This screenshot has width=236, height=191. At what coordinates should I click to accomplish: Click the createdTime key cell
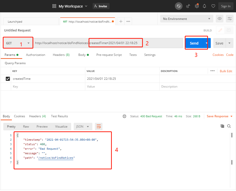pyautogui.click(x=48, y=79)
